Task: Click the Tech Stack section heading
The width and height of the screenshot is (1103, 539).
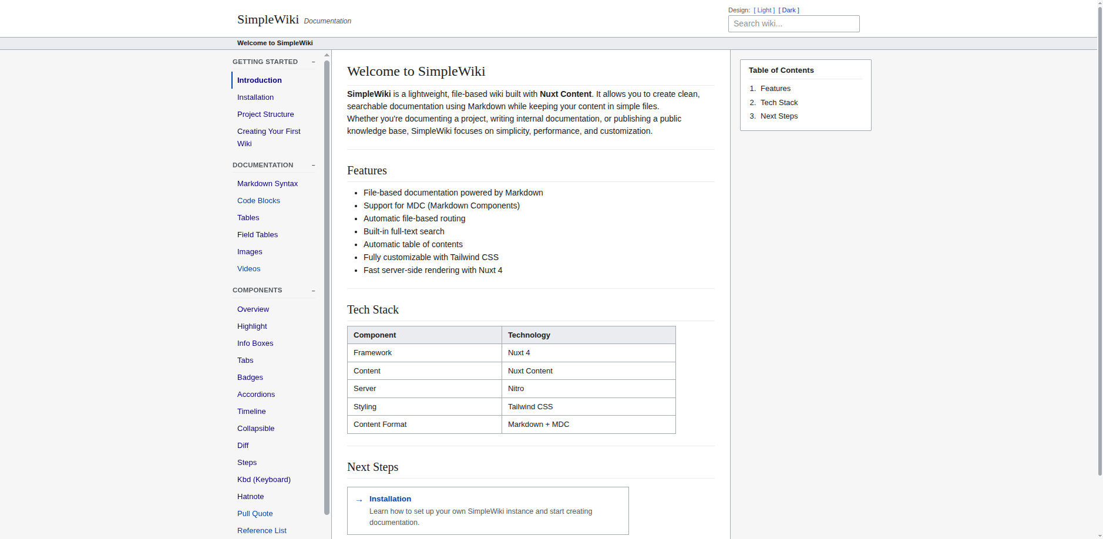Action: pyautogui.click(x=373, y=310)
